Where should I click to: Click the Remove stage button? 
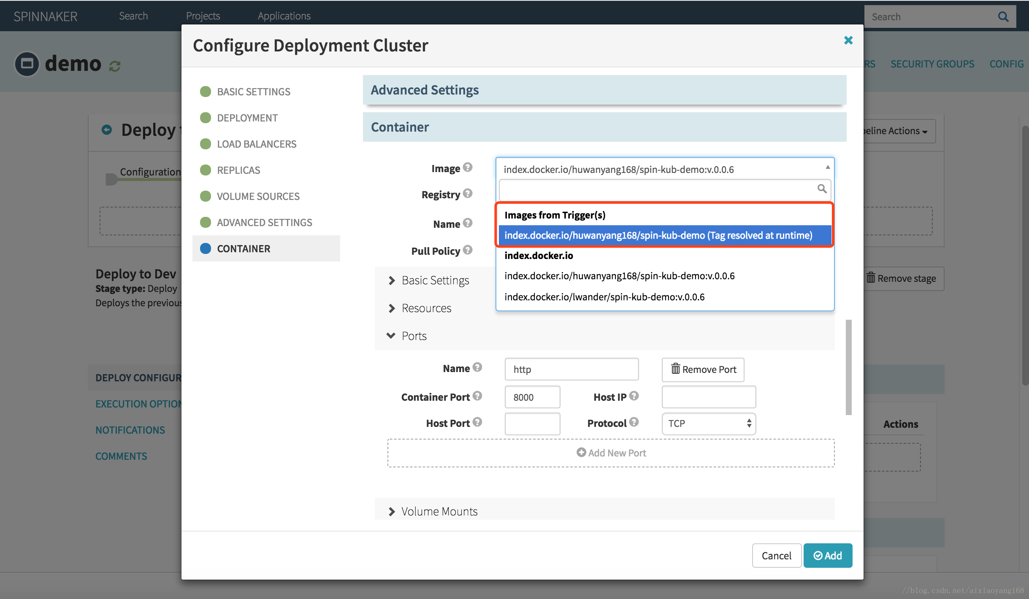902,278
